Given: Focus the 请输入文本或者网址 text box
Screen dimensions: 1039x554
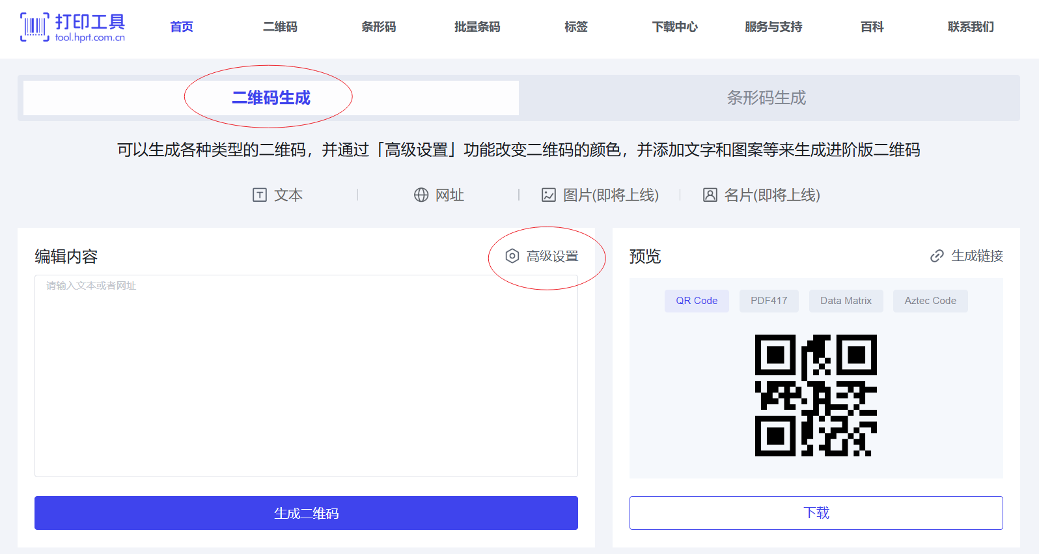Looking at the screenshot, I should tap(306, 376).
